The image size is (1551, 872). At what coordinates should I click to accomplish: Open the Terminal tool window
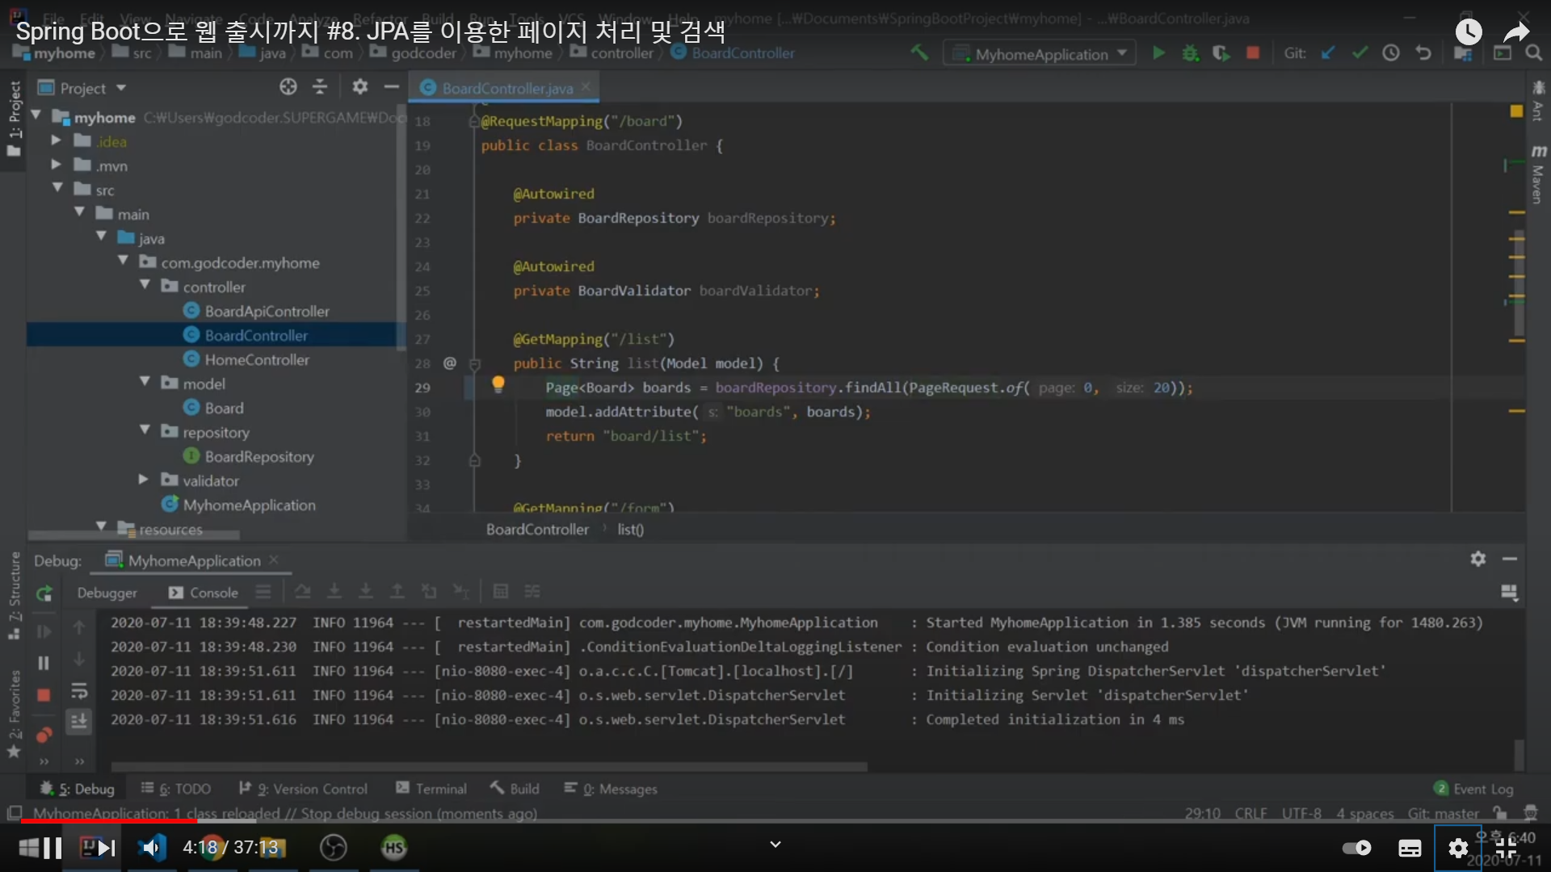(x=431, y=789)
